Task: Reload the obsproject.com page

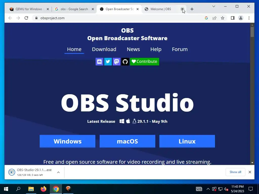Action: [26, 18]
